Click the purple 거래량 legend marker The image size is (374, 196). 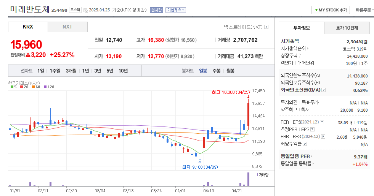click(x=258, y=175)
